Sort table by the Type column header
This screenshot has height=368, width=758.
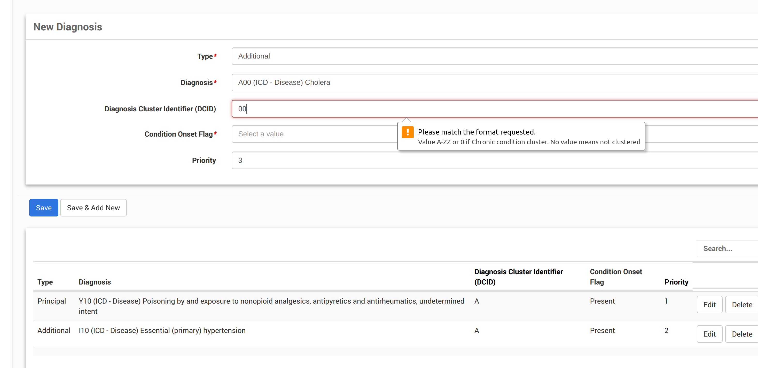pos(45,282)
